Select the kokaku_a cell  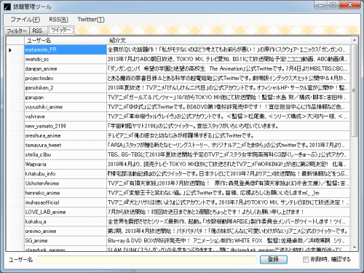point(66,221)
